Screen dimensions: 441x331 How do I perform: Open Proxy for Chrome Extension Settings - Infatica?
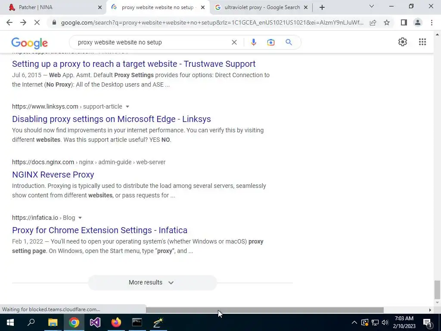pyautogui.click(x=99, y=230)
